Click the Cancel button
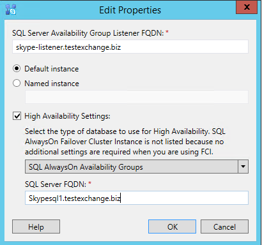Viewport: 262px width, 245px height. tap(224, 226)
